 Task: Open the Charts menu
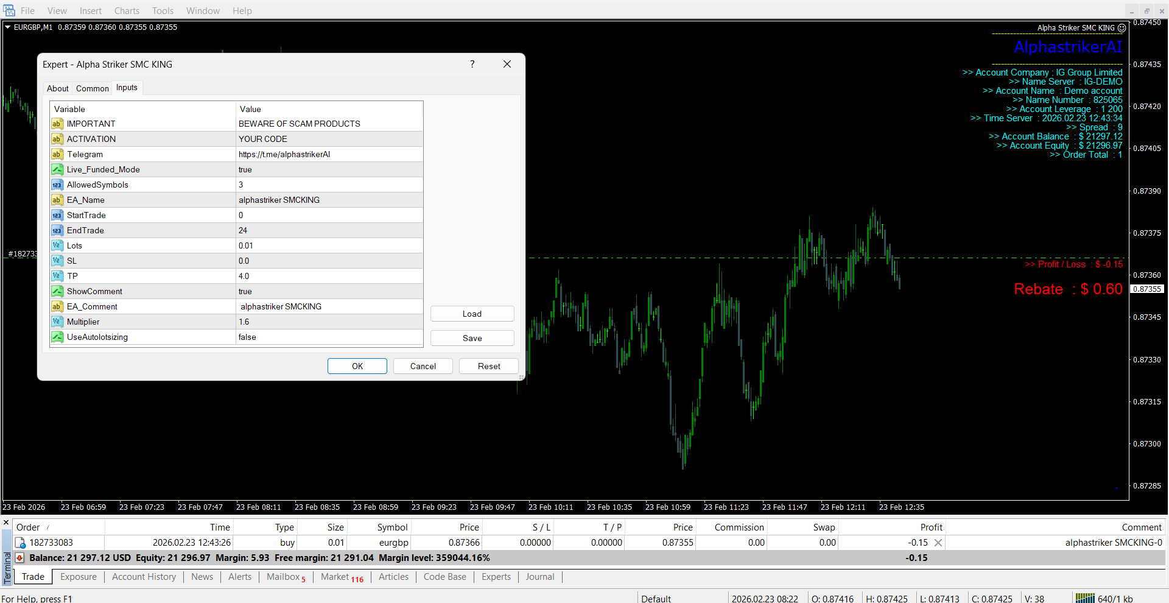(x=127, y=11)
